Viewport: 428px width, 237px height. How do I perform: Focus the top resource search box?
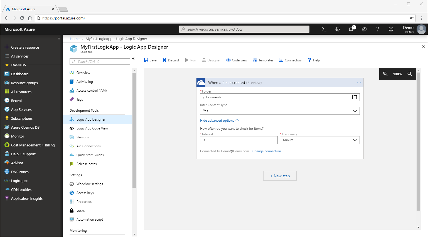tap(244, 29)
